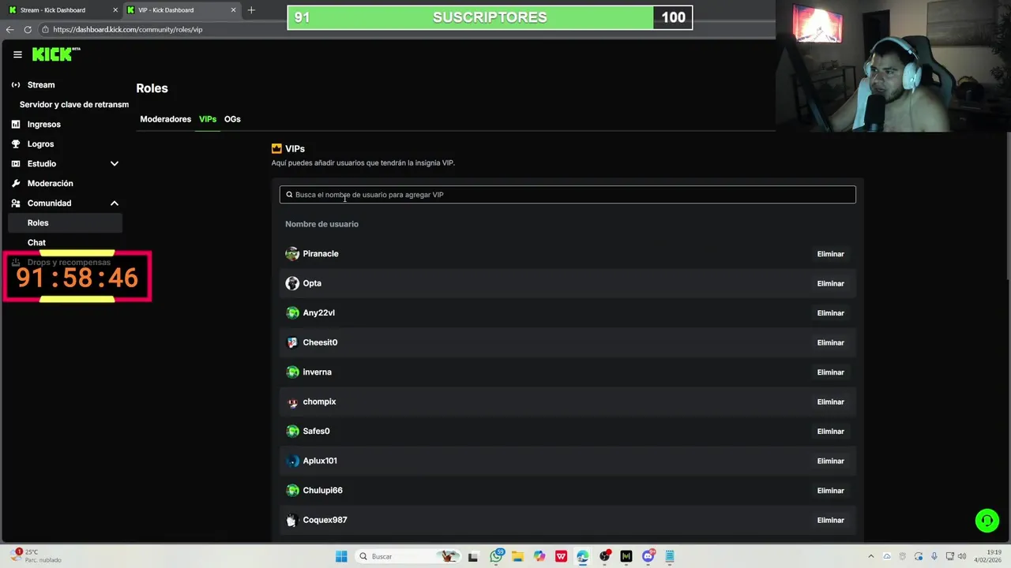Go back with the browser back arrow
The height and width of the screenshot is (568, 1011).
coord(10,29)
